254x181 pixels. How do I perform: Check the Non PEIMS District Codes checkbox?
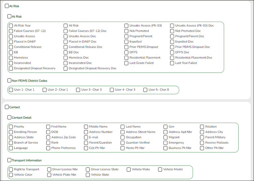point(9,81)
